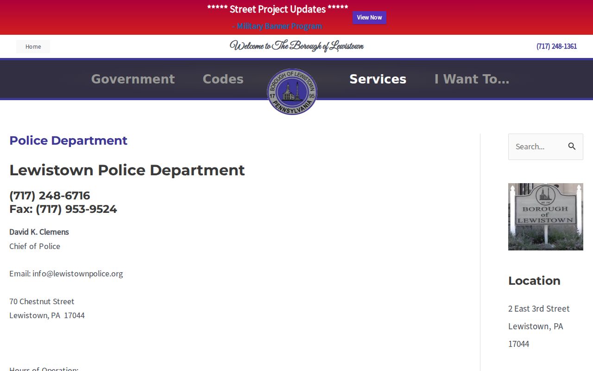Click the name David K. Clemens
This screenshot has height=371, width=593.
click(39, 232)
